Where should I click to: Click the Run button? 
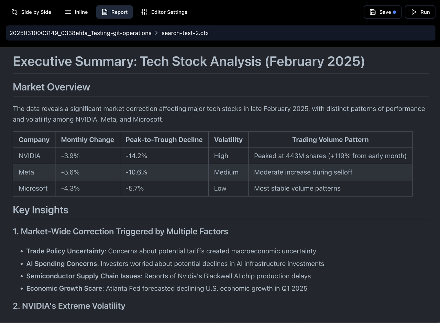point(420,12)
